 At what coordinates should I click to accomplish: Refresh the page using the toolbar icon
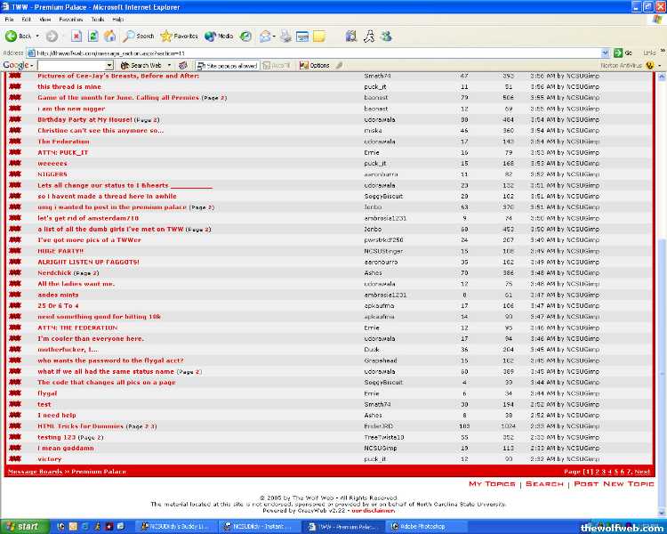coord(93,36)
